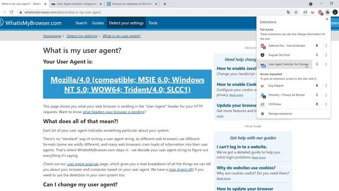The width and height of the screenshot is (339, 191).
Task: Open more options for JSONView
Action: [x=326, y=105]
